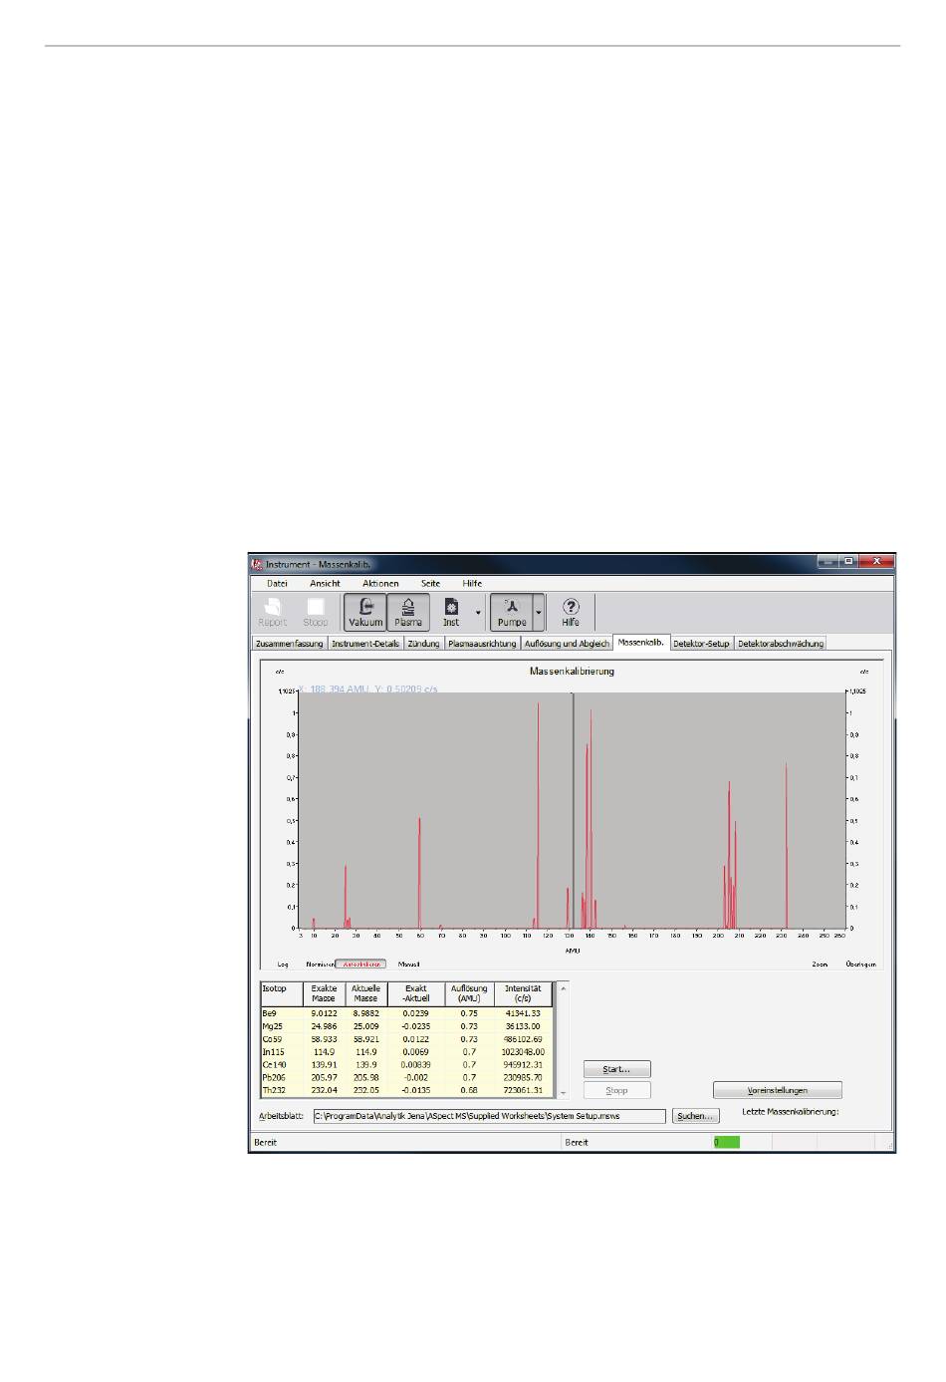Open the Ansicht menu

click(325, 583)
